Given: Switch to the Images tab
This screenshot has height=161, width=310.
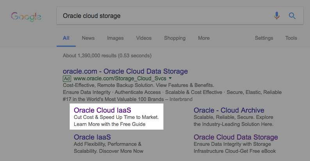Looking at the screenshot, I should 115,38.
